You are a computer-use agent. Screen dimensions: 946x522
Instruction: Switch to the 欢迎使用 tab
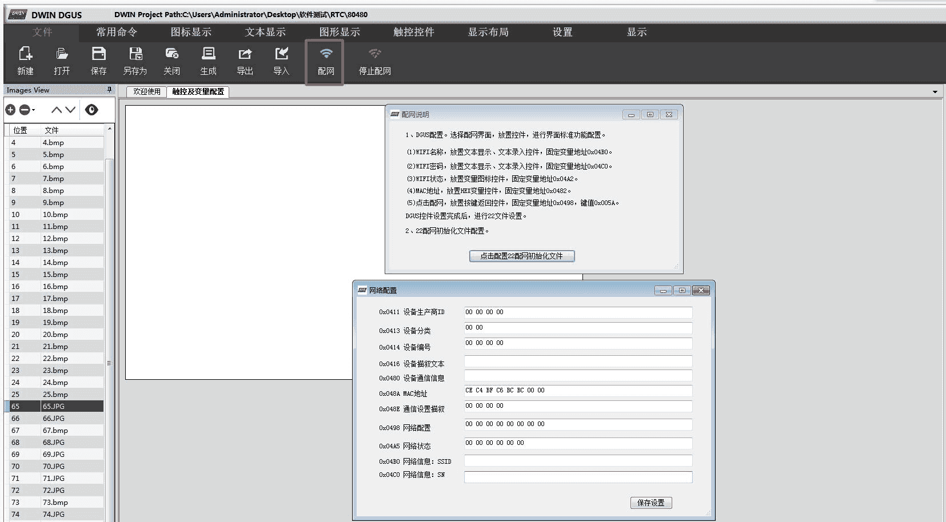147,91
